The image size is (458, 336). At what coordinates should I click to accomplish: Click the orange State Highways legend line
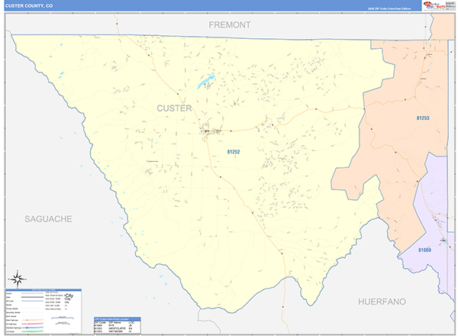point(32,320)
